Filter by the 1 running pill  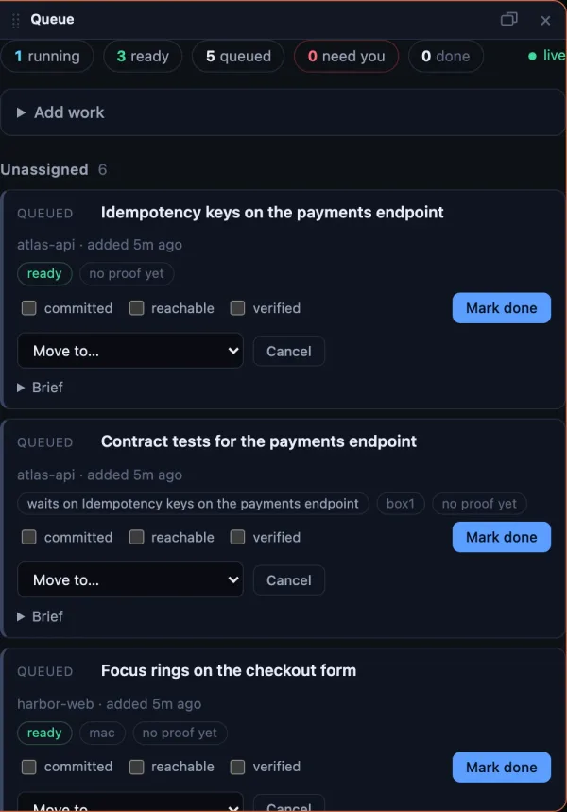[47, 56]
